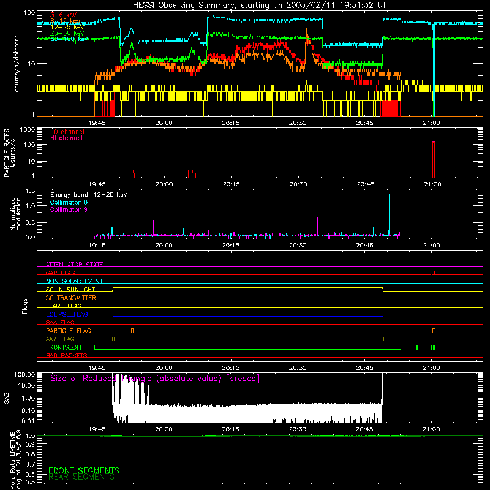The image size is (490, 490).
Task: Click the HESSI Observing Summary title text
Action: pyautogui.click(x=259, y=6)
